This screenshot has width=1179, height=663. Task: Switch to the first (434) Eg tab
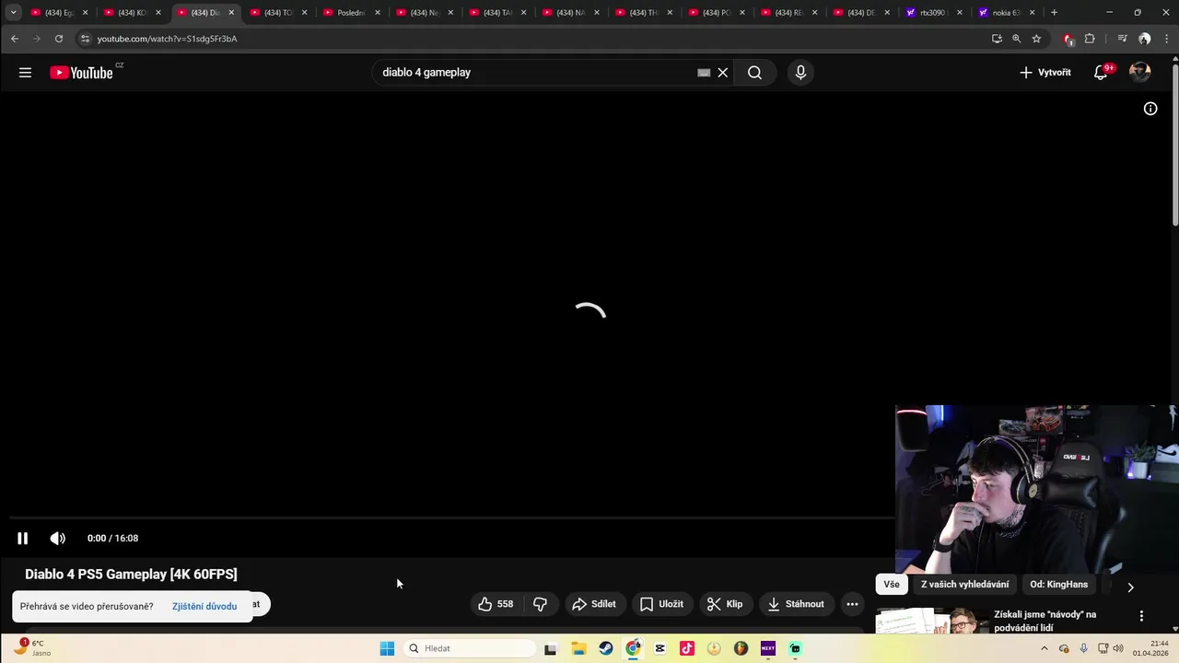58,13
